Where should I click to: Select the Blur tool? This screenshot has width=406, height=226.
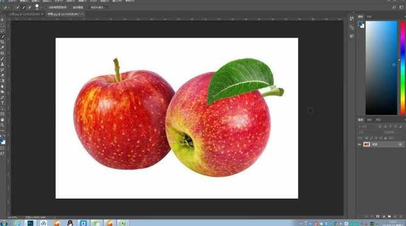2,87
